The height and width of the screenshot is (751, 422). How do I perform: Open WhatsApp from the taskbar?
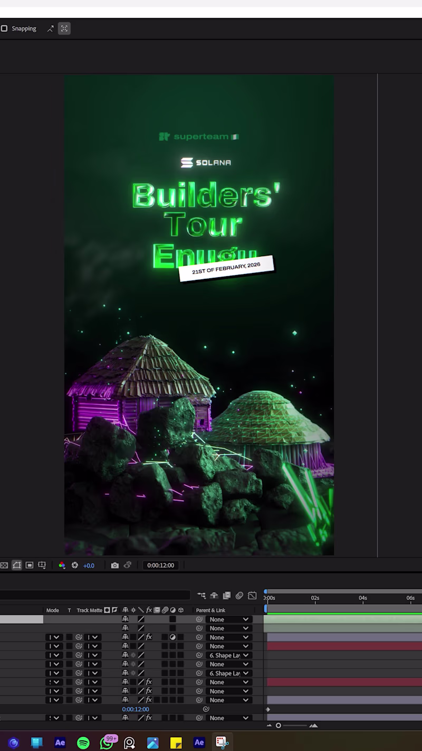tap(107, 743)
